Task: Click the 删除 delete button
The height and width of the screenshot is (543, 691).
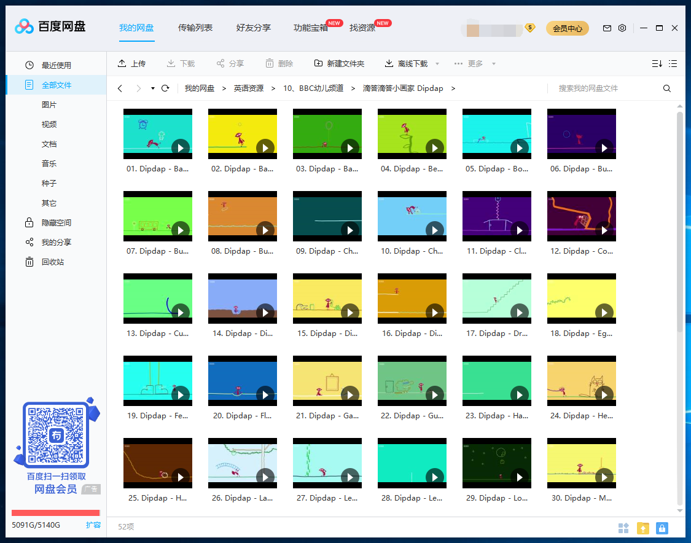Action: pyautogui.click(x=279, y=63)
